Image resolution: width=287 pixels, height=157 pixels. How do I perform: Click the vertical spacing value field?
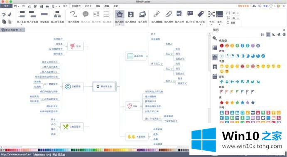tap(234, 18)
